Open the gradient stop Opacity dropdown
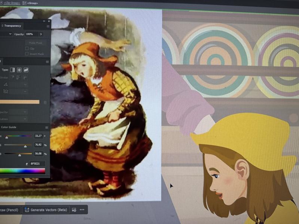This screenshot has width=299, height=224. tap(25, 112)
